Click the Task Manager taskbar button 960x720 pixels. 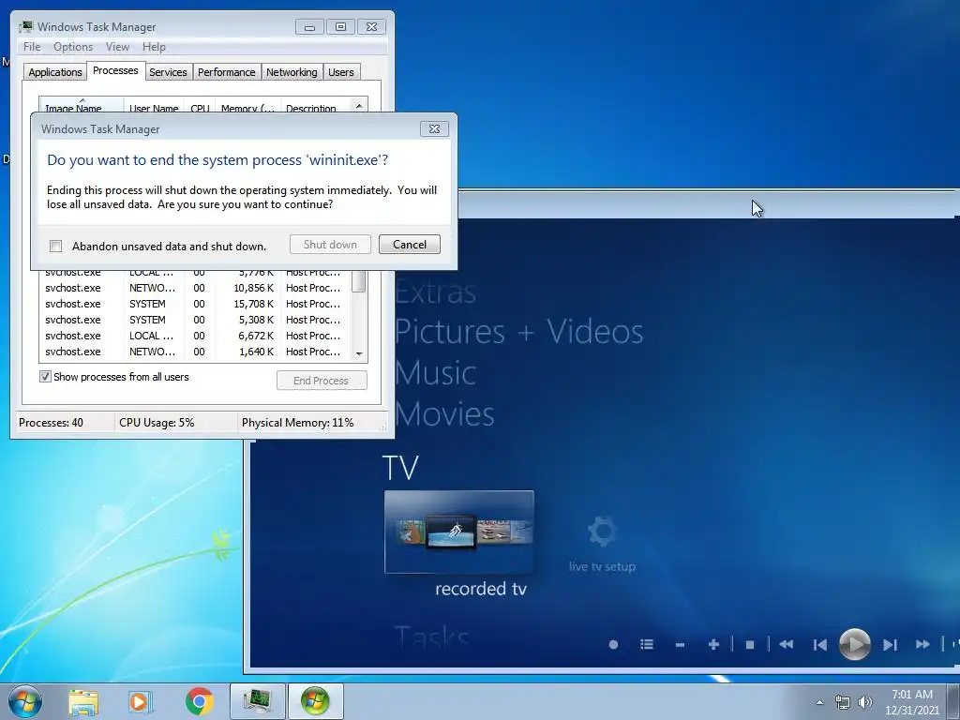[x=257, y=701]
